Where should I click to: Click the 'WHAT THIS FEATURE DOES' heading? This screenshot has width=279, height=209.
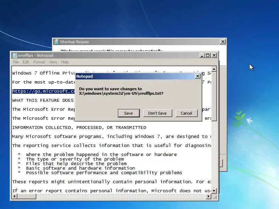coord(43,100)
